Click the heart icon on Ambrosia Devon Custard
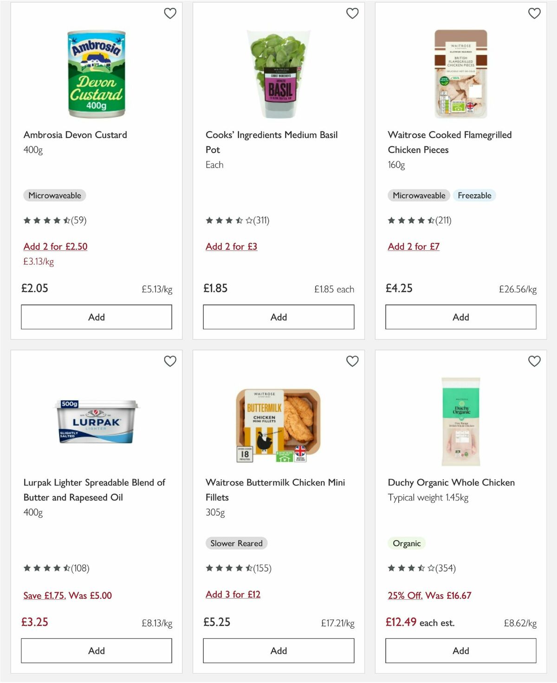Image resolution: width=557 pixels, height=683 pixels. click(x=170, y=13)
